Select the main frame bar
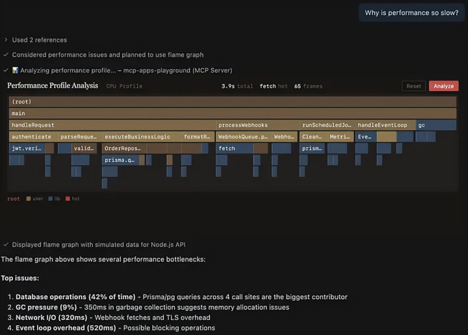 coord(233,113)
